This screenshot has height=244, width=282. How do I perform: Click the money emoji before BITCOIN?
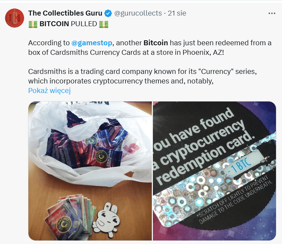(x=33, y=24)
